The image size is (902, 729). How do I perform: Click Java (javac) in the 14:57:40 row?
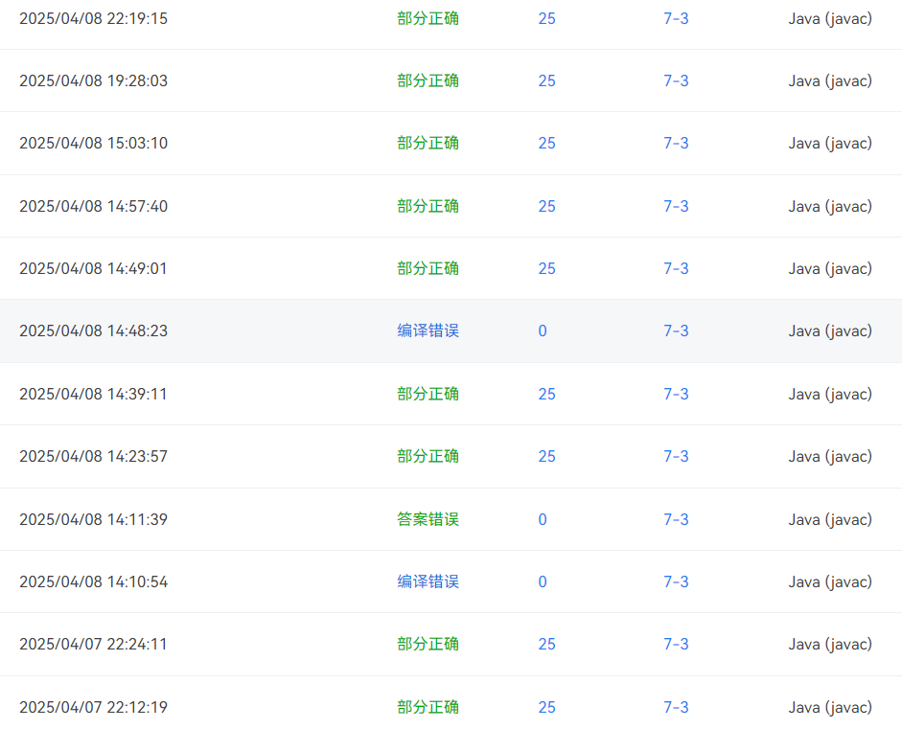830,206
